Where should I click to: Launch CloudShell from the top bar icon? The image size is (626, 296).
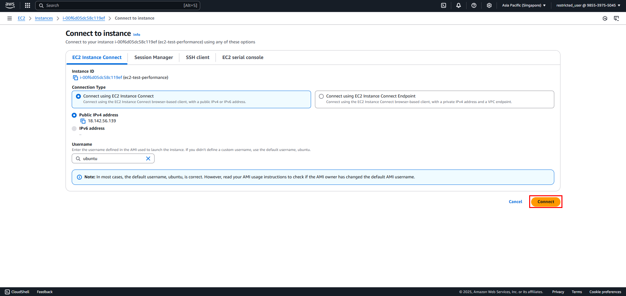(443, 5)
